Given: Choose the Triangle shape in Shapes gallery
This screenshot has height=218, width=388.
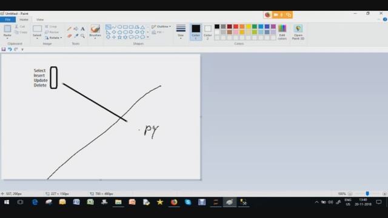Looking at the screenshot, I should [142, 27].
